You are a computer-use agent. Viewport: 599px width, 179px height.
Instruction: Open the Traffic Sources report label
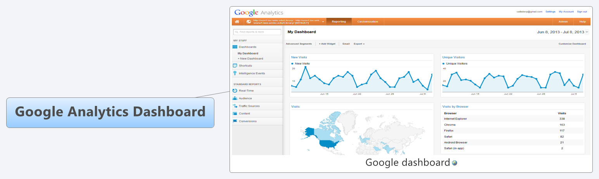pos(249,106)
